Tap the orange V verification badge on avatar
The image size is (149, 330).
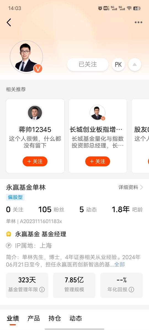[x=38, y=69]
